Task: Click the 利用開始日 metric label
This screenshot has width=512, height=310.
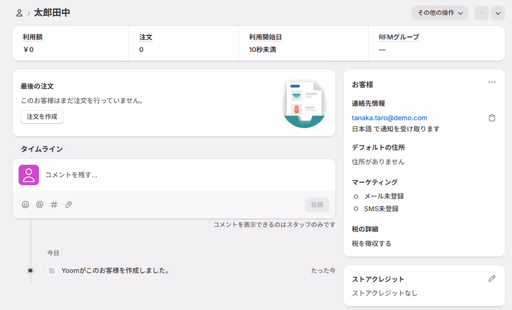Action: click(265, 37)
